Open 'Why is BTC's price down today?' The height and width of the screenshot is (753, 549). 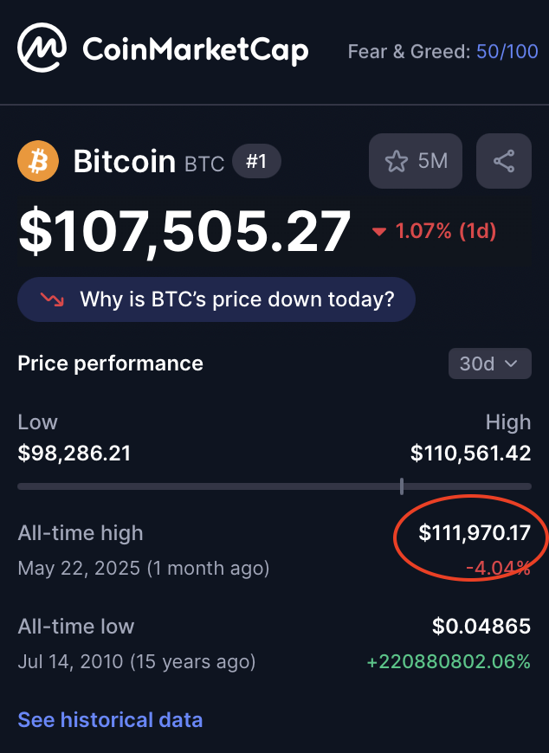216,299
